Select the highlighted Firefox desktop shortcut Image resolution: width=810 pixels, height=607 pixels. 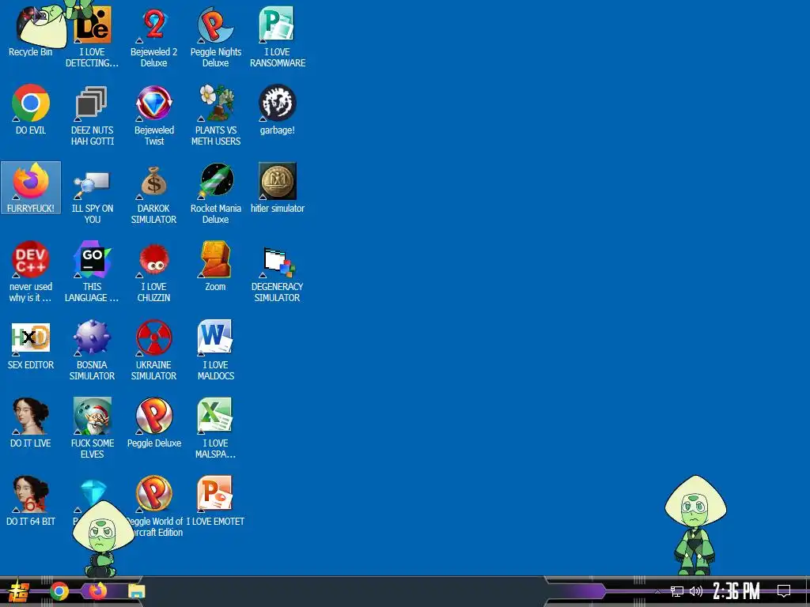pos(31,187)
